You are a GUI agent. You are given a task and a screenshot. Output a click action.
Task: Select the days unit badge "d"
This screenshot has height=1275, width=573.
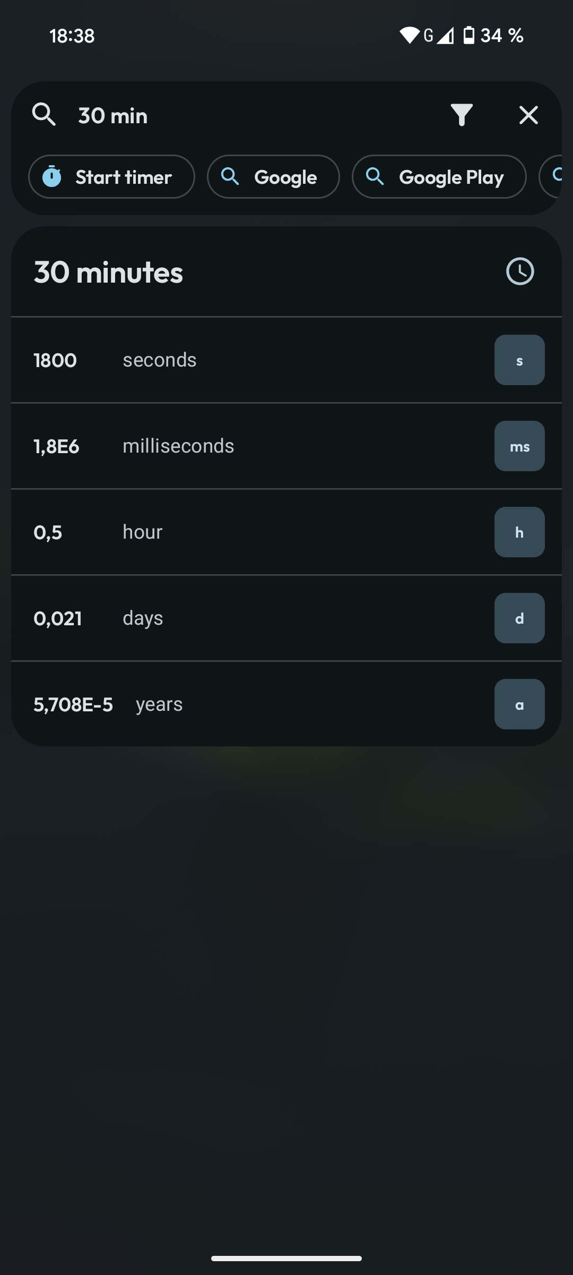(x=519, y=618)
